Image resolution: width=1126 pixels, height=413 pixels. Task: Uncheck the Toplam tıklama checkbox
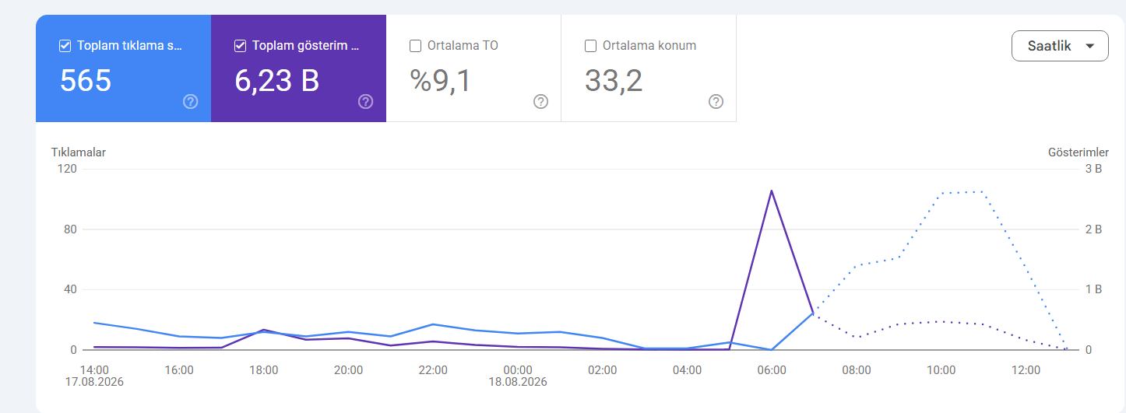tap(65, 46)
